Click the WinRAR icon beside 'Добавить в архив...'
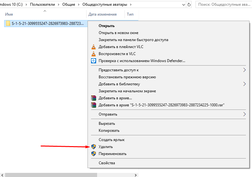Screen dimensions: 252x177 point(94,98)
